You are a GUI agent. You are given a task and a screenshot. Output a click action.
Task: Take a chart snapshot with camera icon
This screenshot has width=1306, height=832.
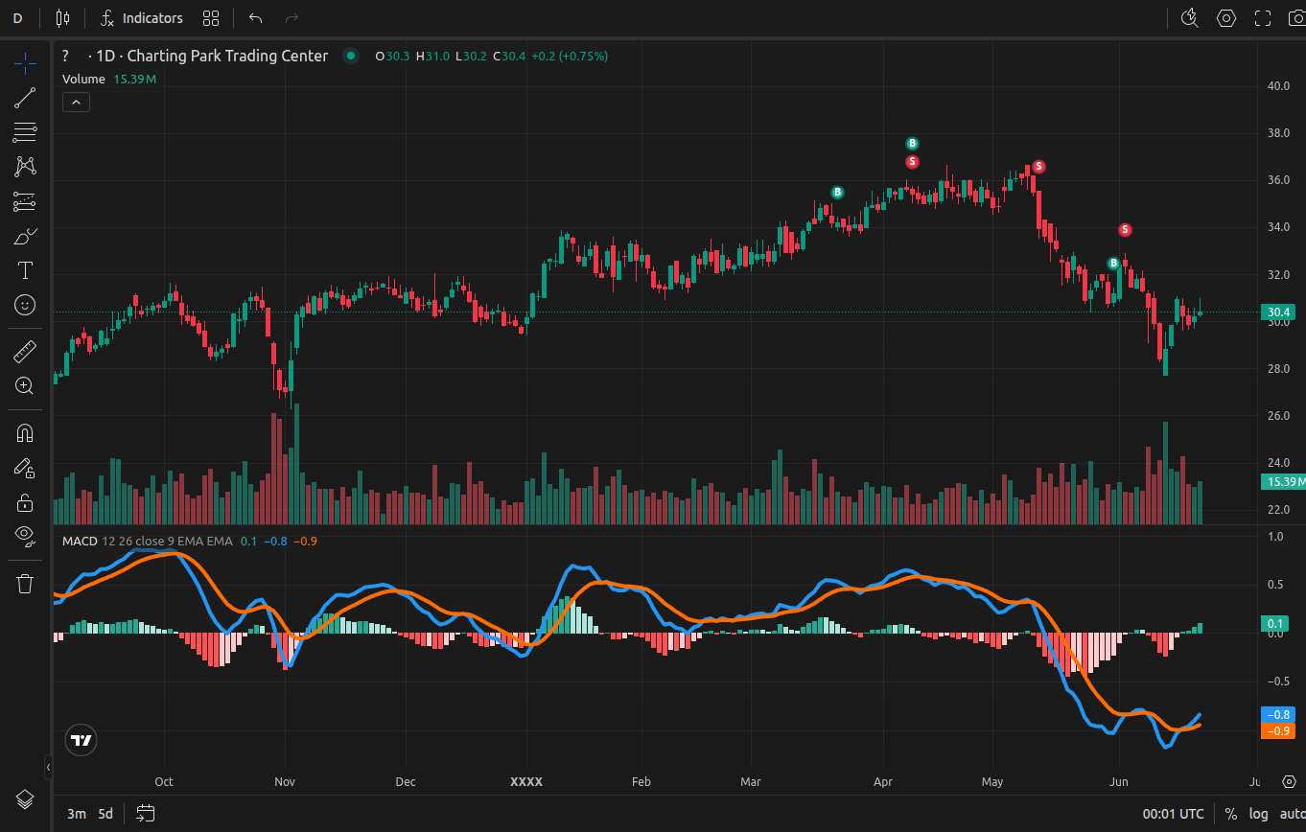tap(1296, 18)
